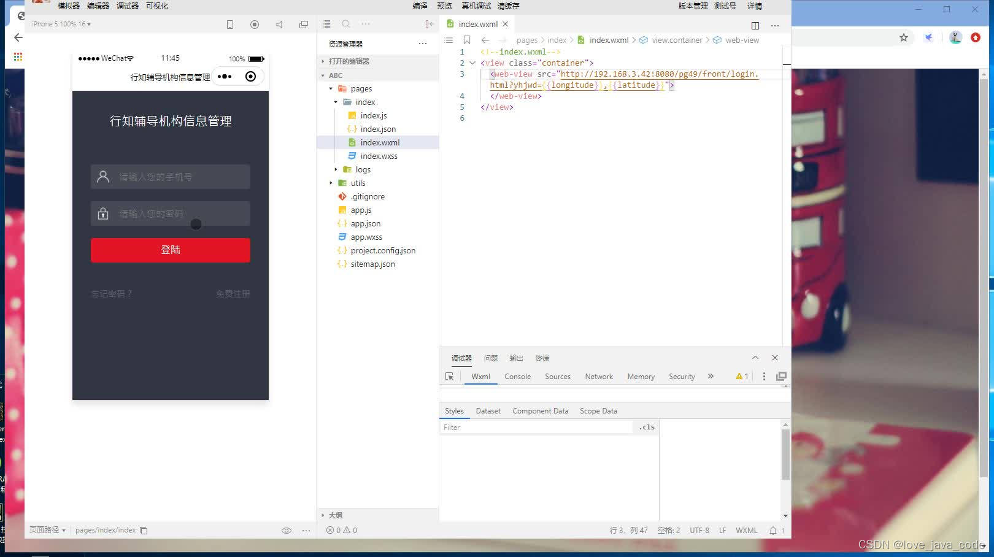Screen dimensions: 994x557
Task: Navigate back in the editor
Action: click(x=485, y=40)
